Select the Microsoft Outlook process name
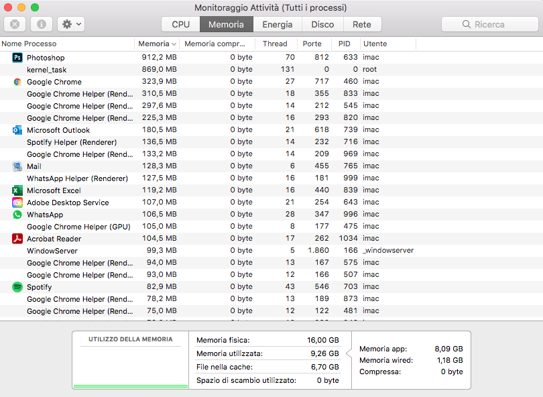Image resolution: width=543 pixels, height=397 pixels. [x=58, y=130]
